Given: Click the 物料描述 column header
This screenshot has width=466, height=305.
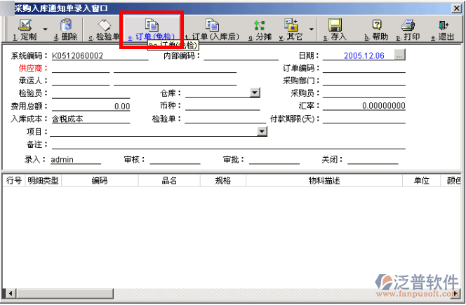Looking at the screenshot, I should 324,181.
